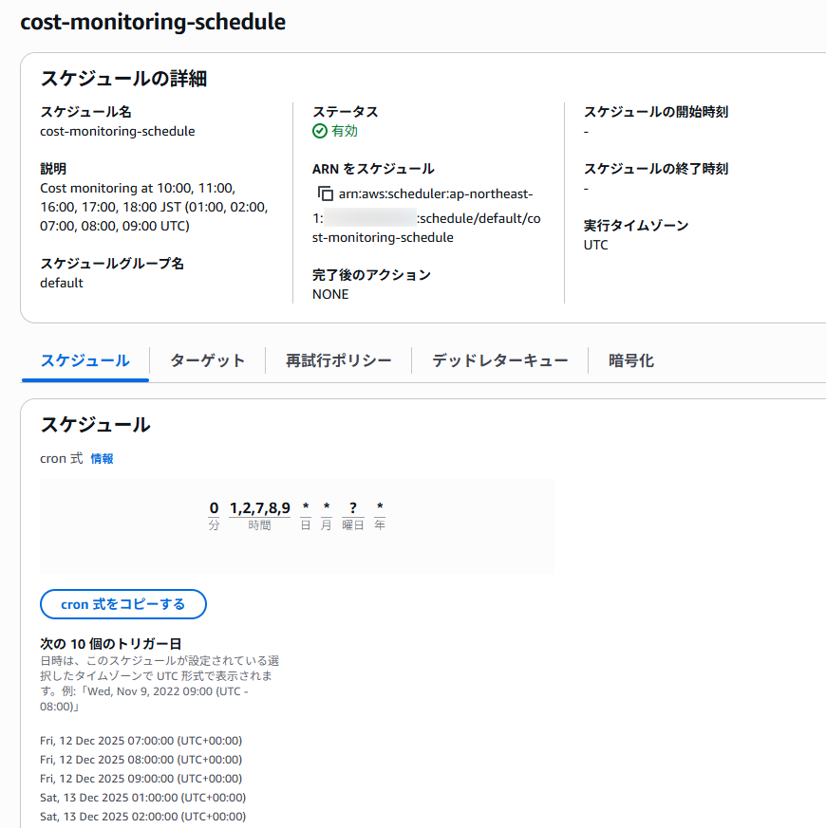
Task: Select the cron hours value 1,2,7,8,9
Action: [259, 508]
